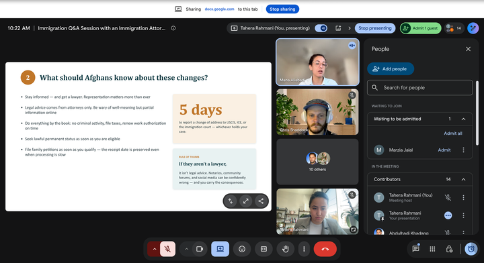Click the present screen button in the toolbar
This screenshot has height=263, width=484.
[220, 249]
